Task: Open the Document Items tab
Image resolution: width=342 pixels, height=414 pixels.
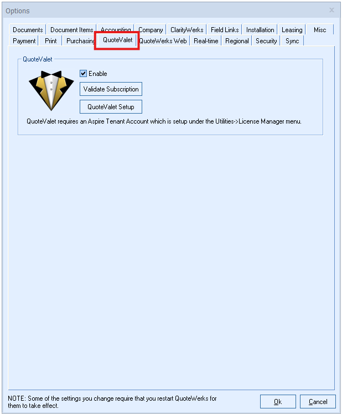Action: [72, 29]
